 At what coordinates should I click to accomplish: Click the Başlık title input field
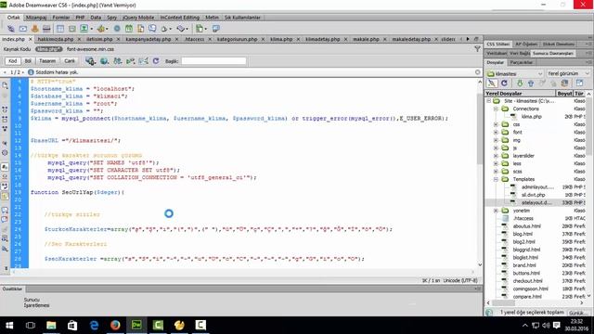(x=213, y=61)
